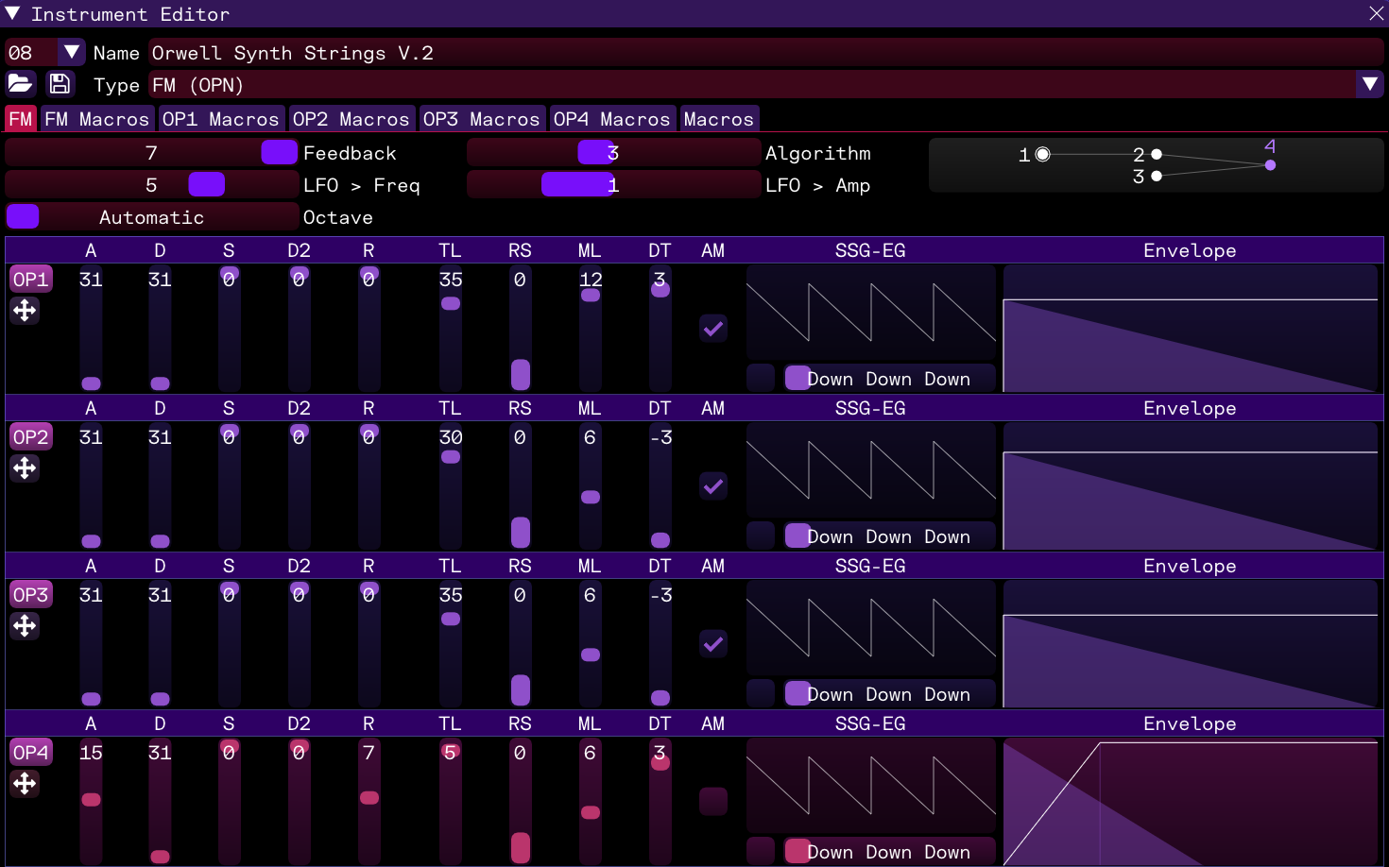1389x867 pixels.
Task: Open the OP3 Macros tab
Action: pos(481,119)
